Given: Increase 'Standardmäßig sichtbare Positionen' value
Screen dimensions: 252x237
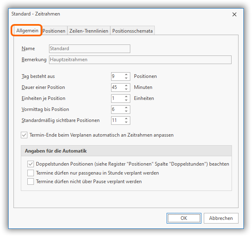Looking at the screenshot, I should click(x=127, y=118).
